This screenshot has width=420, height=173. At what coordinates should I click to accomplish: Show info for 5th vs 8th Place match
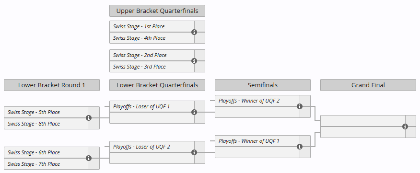pyautogui.click(x=89, y=118)
